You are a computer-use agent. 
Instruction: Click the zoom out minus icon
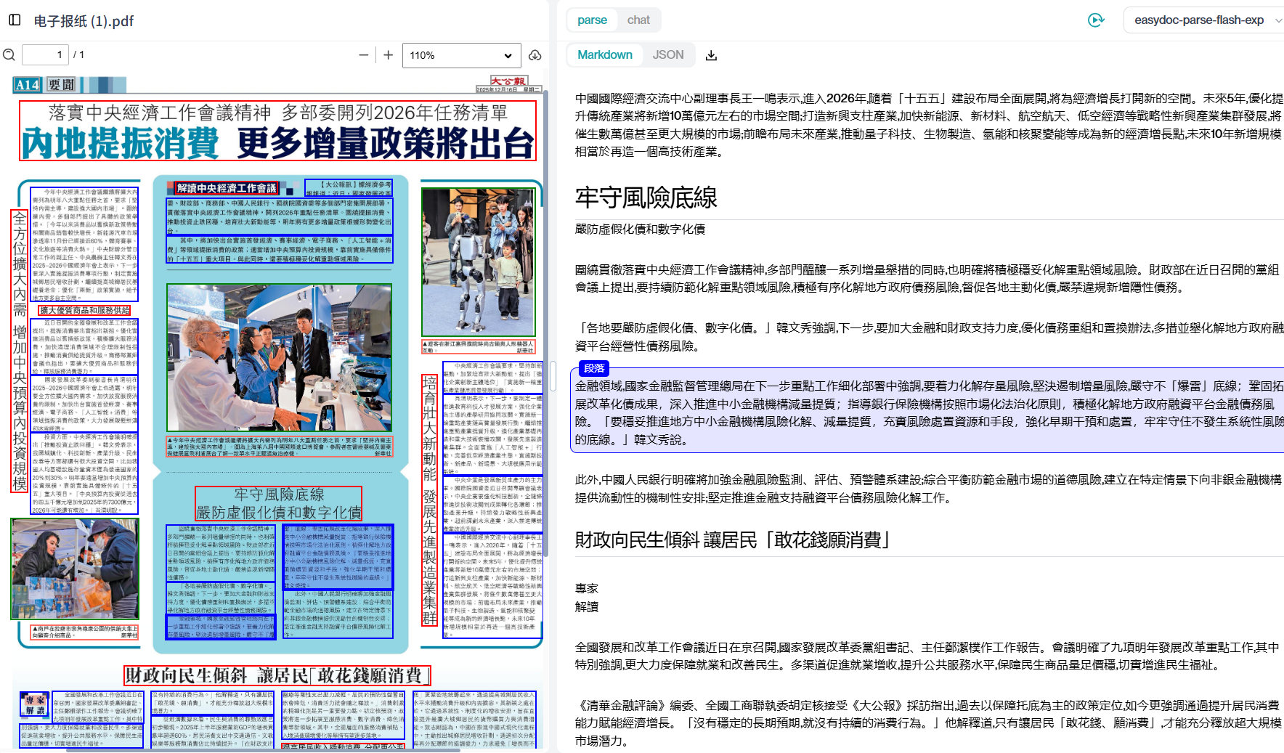tap(364, 55)
